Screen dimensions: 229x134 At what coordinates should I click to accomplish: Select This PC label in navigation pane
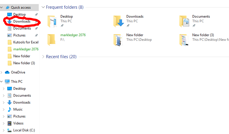pos(17,82)
